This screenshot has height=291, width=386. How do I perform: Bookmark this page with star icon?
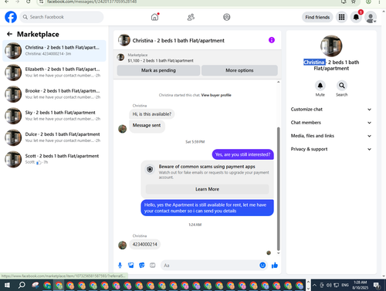pyautogui.click(x=354, y=2)
